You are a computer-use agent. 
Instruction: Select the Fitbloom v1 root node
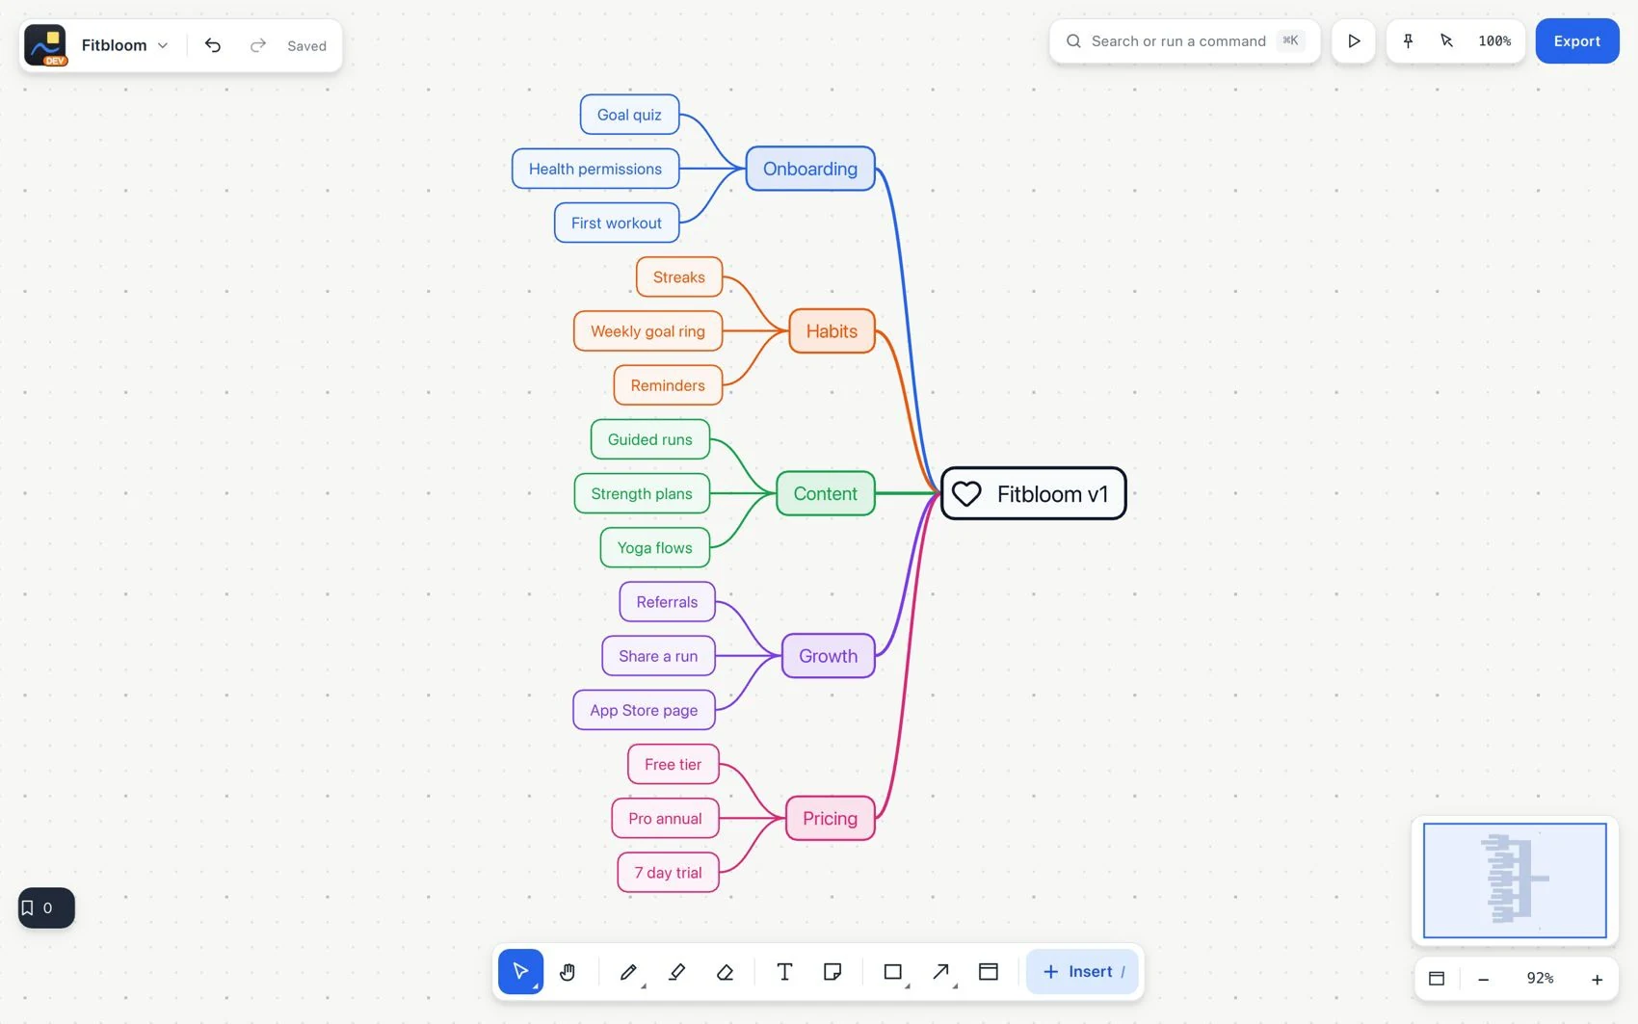point(1033,493)
